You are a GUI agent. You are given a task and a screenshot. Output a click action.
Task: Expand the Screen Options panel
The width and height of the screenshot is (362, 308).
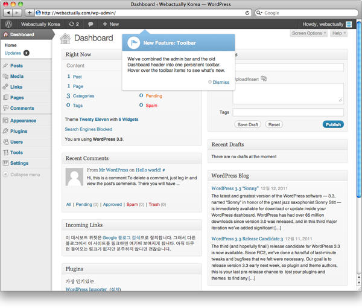tap(309, 33)
